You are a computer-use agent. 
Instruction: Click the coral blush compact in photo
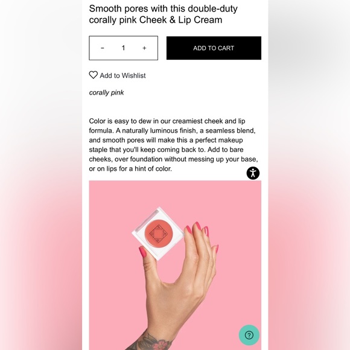pos(158,234)
